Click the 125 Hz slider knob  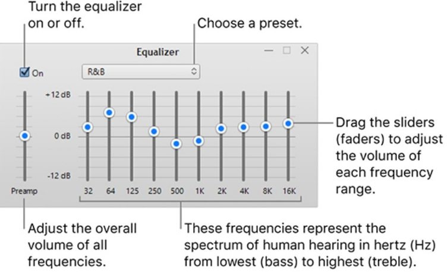point(131,117)
